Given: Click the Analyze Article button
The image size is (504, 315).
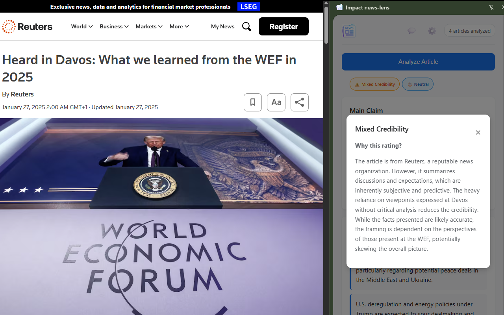Looking at the screenshot, I should tap(418, 62).
